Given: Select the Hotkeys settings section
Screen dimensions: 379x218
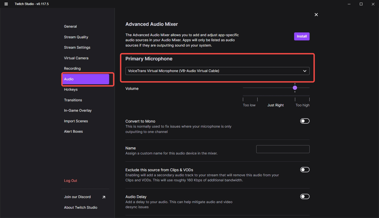Looking at the screenshot, I should pos(71,90).
